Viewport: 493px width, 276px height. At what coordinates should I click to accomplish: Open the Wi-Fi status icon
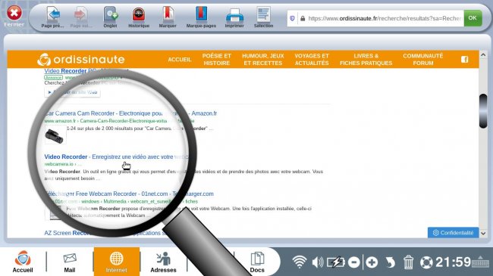(x=300, y=262)
